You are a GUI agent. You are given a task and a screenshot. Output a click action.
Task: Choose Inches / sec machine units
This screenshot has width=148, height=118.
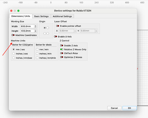[x=14, y=53]
